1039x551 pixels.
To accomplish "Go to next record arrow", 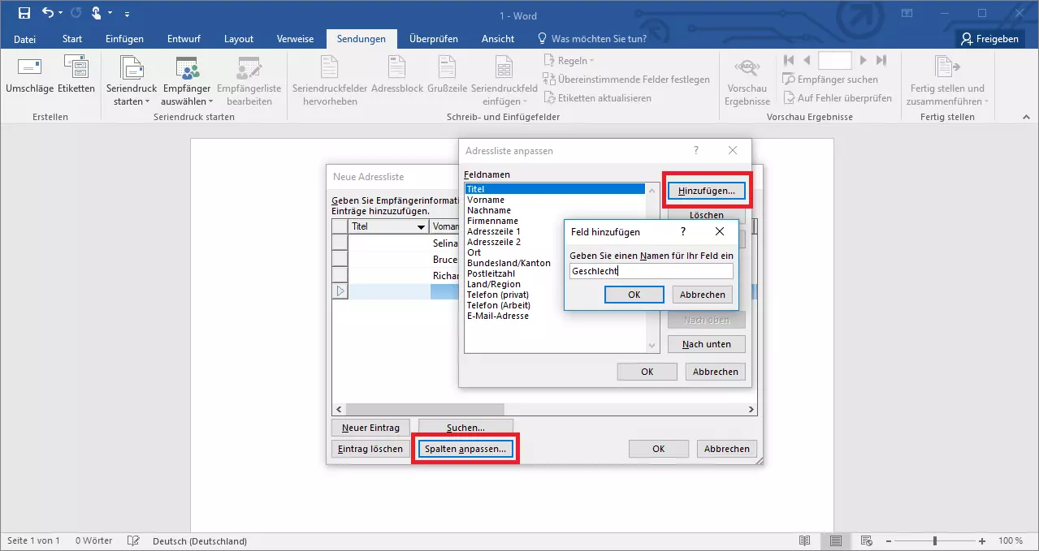I will [x=863, y=60].
